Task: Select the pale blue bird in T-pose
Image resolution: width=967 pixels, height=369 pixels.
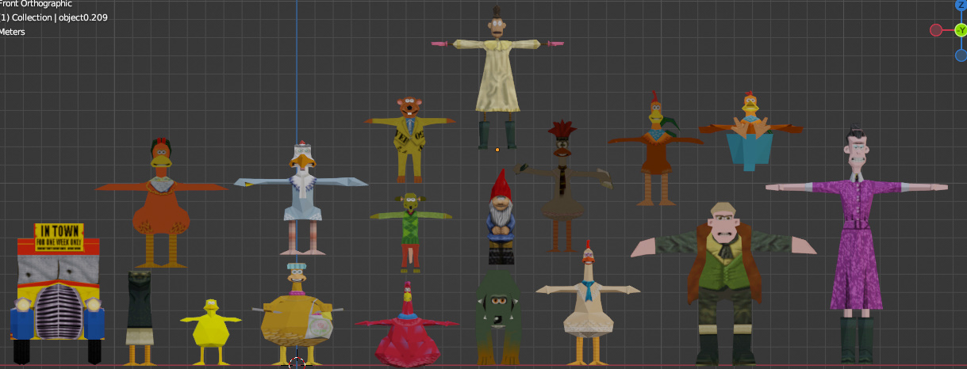Action: coord(301,198)
